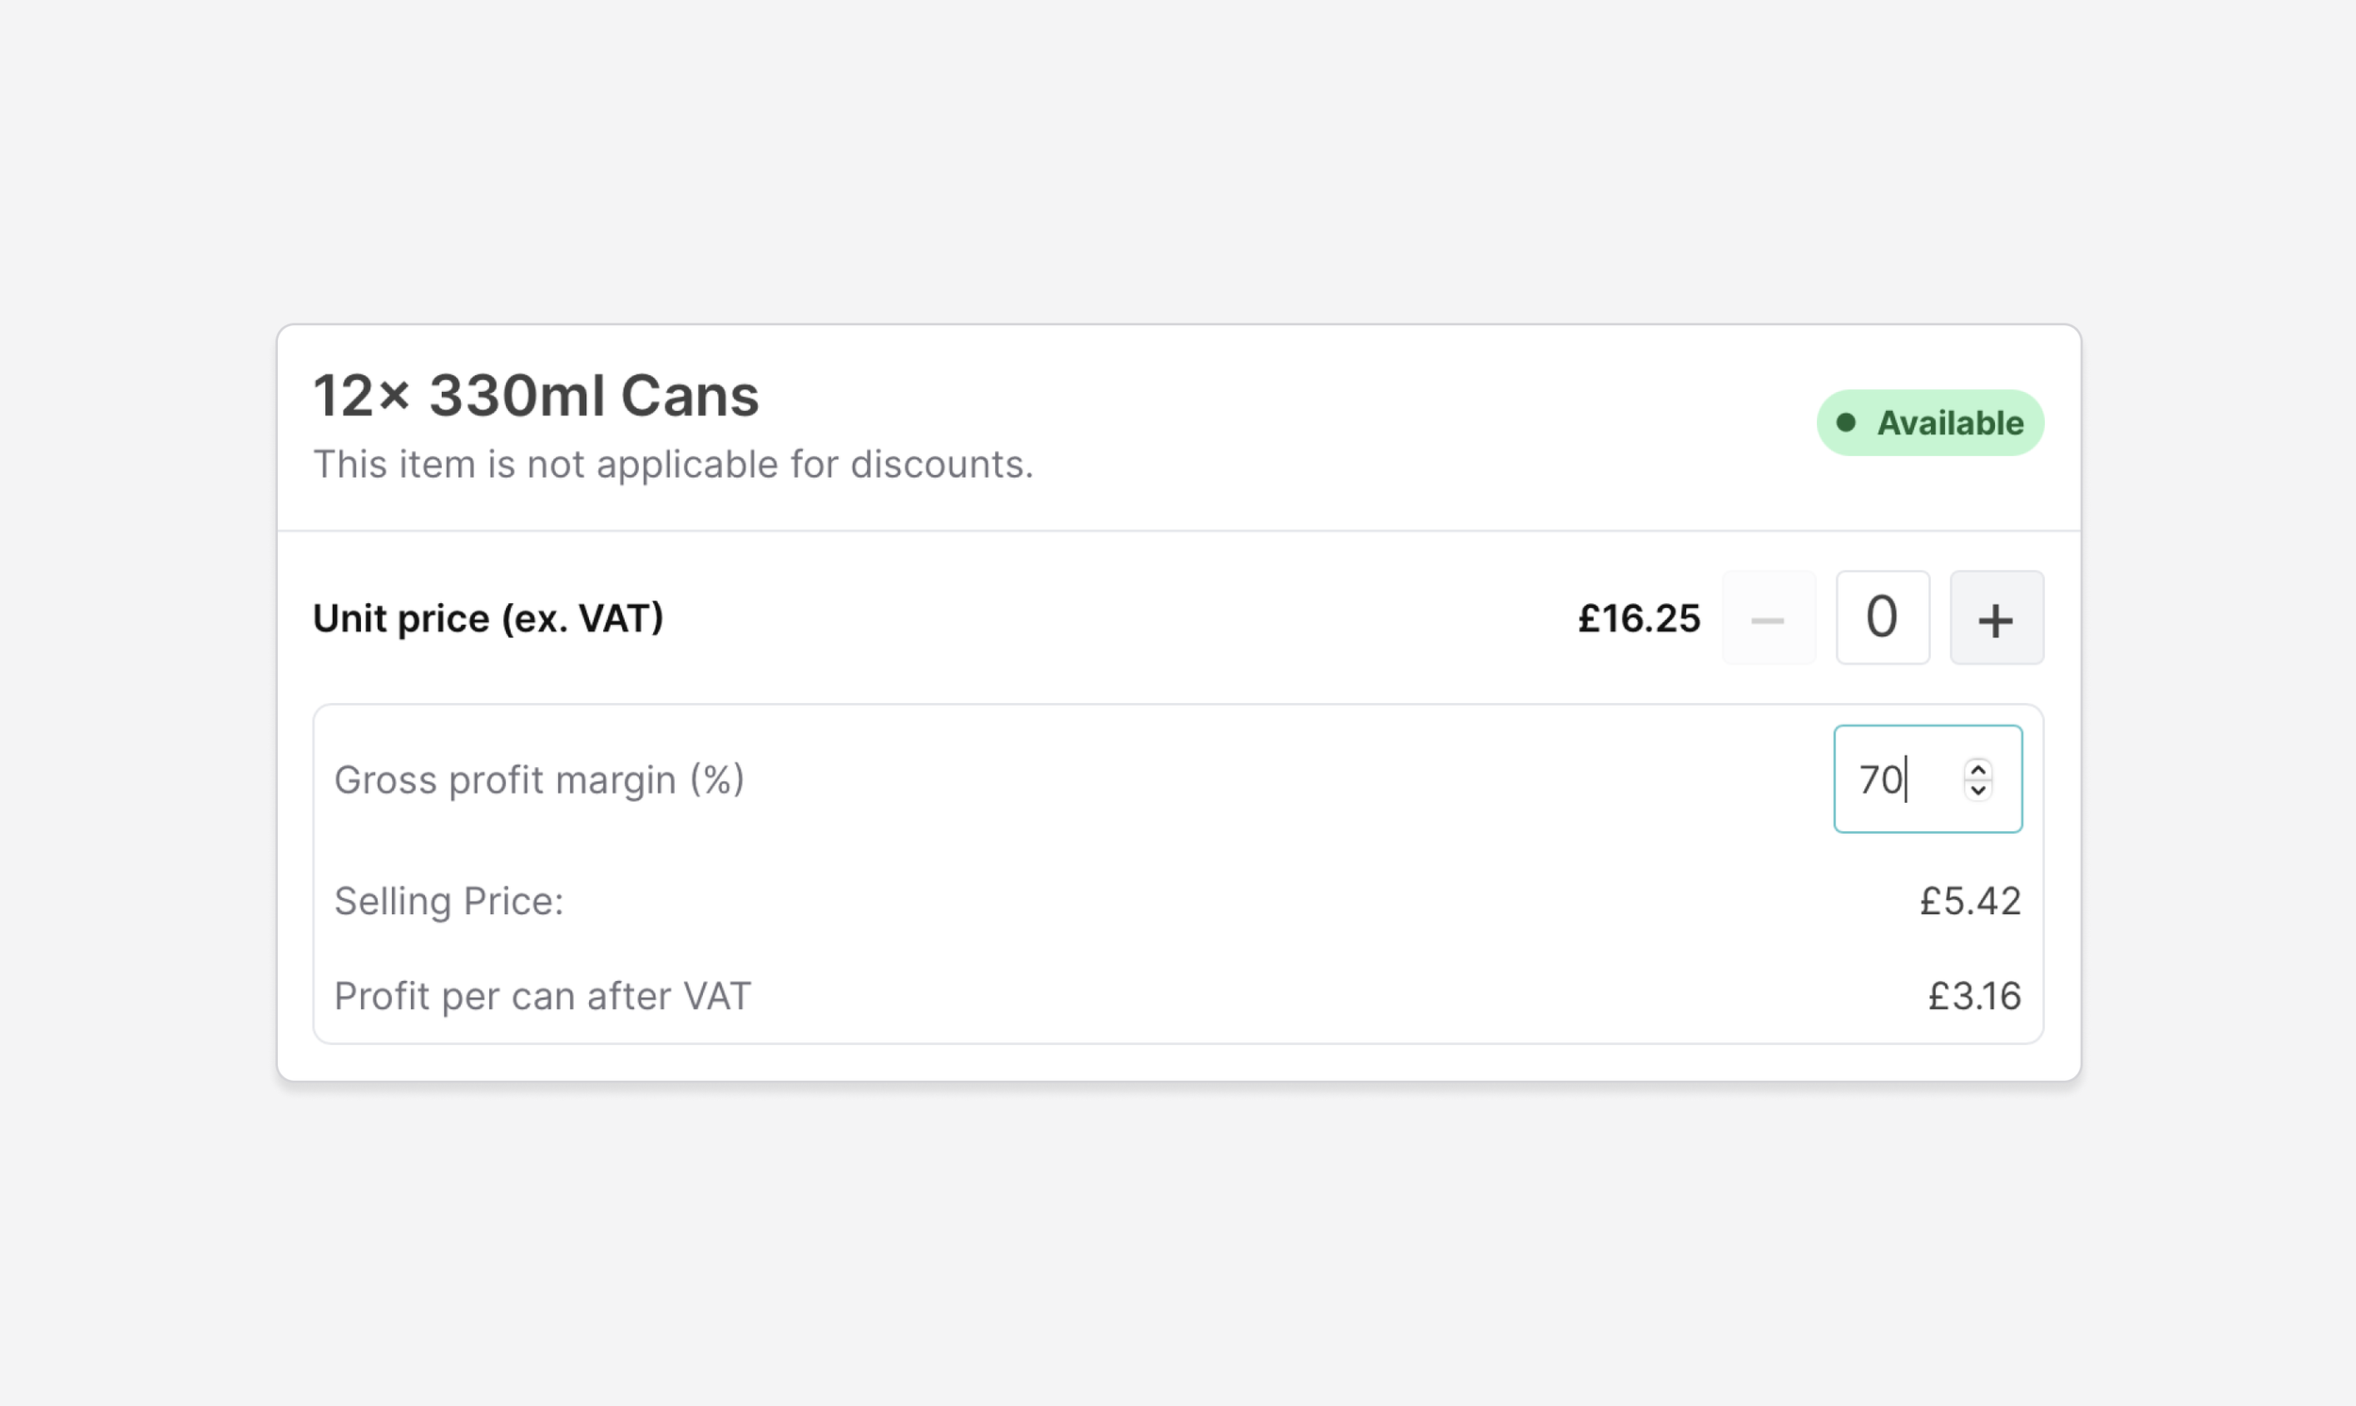Decrease margin with the stepper down arrow
This screenshot has width=2356, height=1406.
pos(1978,790)
